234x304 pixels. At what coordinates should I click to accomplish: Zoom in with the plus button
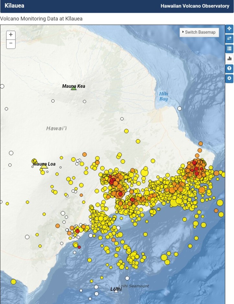click(11, 35)
